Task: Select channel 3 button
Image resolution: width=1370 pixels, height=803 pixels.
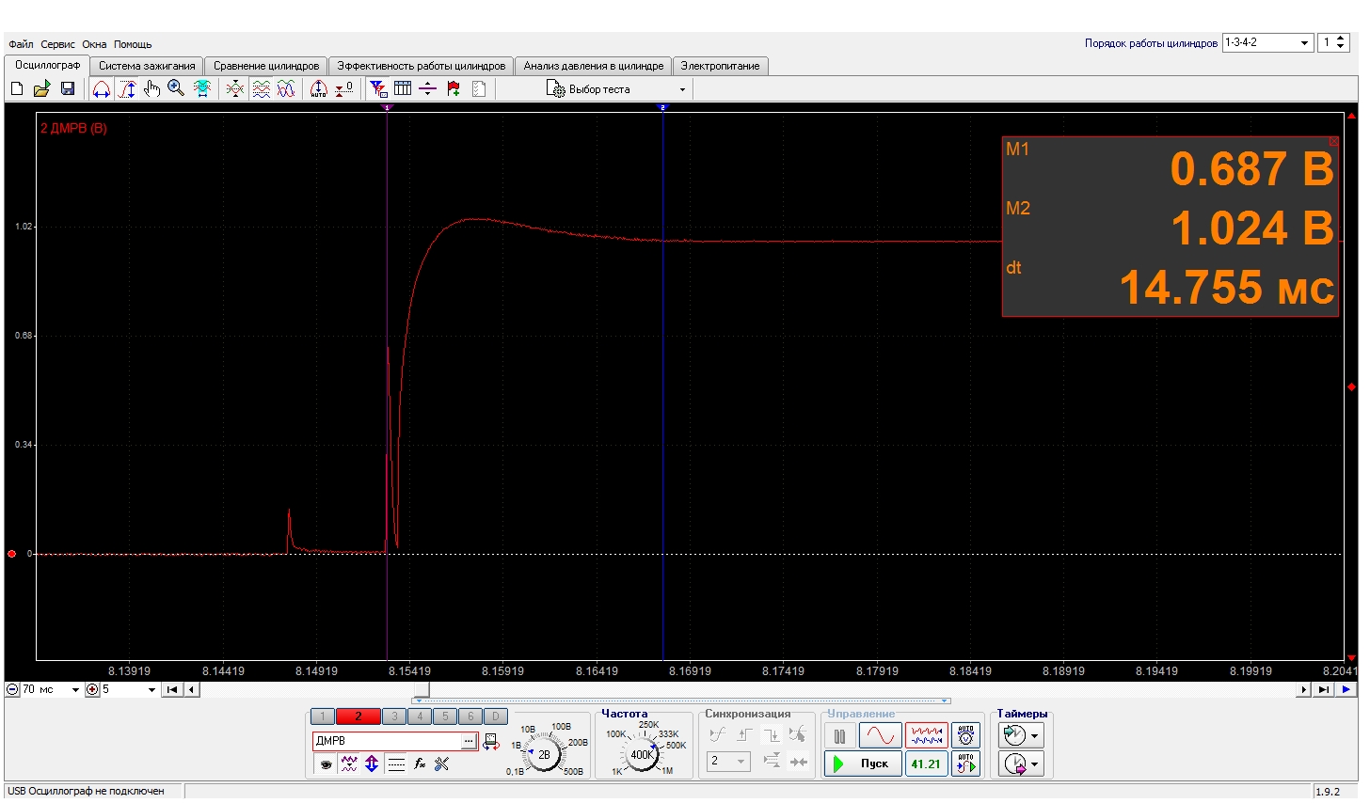Action: coord(394,716)
